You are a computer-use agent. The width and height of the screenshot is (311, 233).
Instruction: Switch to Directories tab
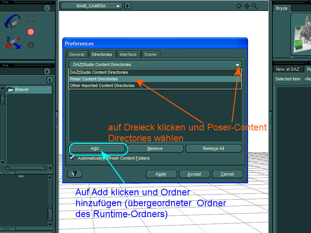pos(102,54)
